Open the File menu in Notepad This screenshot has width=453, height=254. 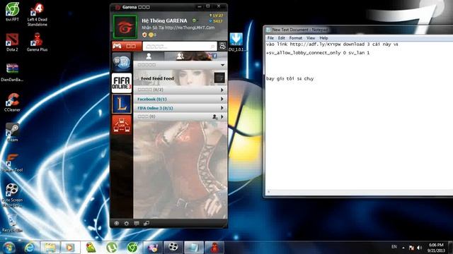click(270, 38)
